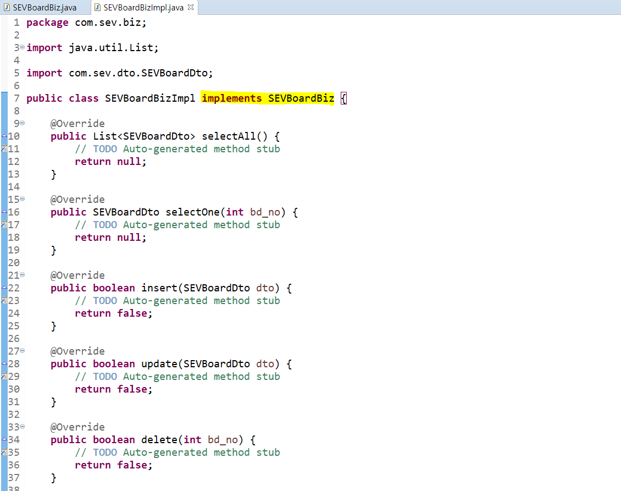Click the @Override annotation on line 21
This screenshot has width=621, height=491.
point(77,275)
